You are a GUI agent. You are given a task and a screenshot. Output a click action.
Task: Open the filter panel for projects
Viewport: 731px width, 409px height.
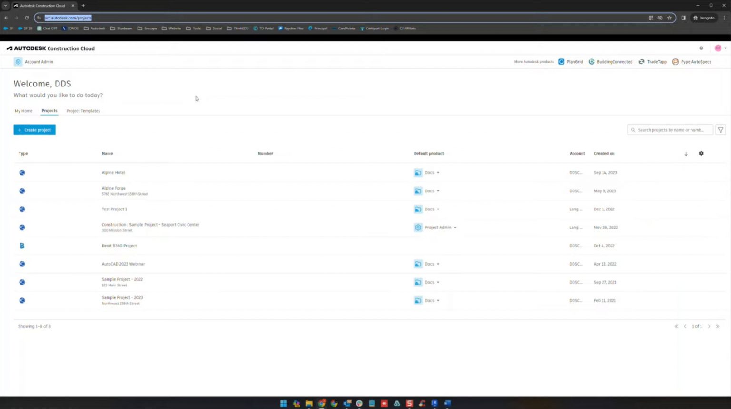(721, 130)
